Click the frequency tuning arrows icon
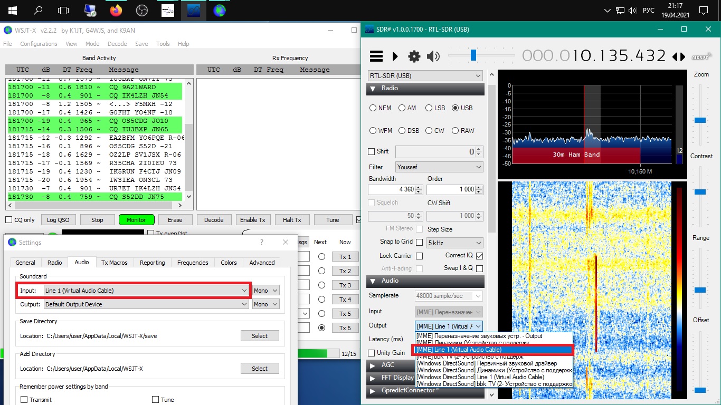The width and height of the screenshot is (721, 405). [x=678, y=56]
